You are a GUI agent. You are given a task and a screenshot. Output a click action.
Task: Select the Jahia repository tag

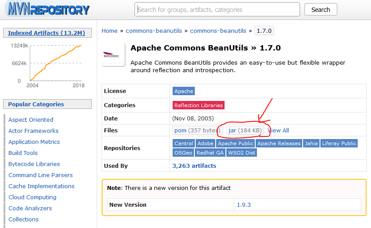coord(311,143)
